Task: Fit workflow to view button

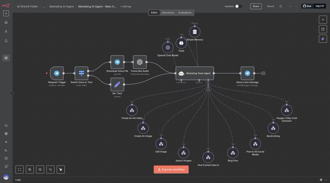Action: point(19,169)
